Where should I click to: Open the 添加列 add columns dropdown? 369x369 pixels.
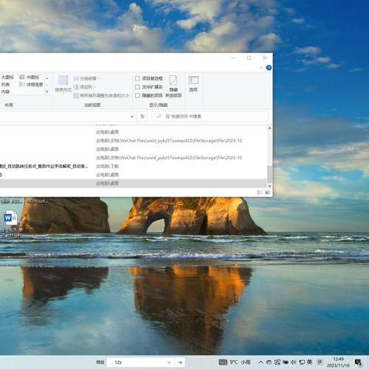(x=85, y=87)
